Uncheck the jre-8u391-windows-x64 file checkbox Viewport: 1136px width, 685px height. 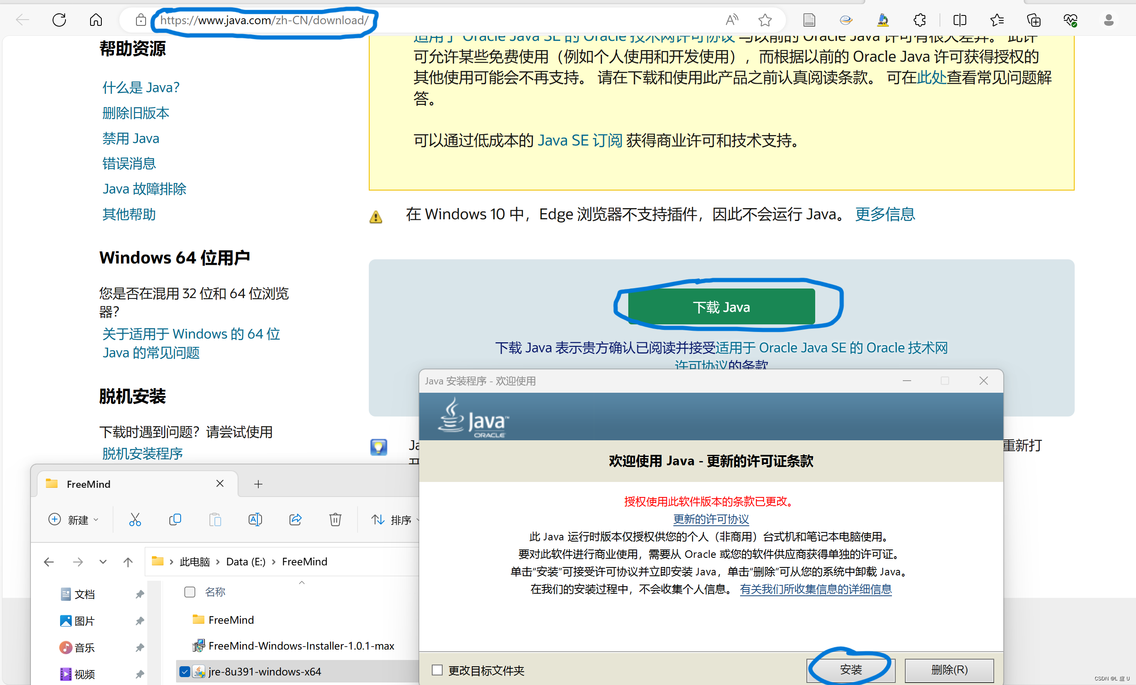click(x=184, y=672)
